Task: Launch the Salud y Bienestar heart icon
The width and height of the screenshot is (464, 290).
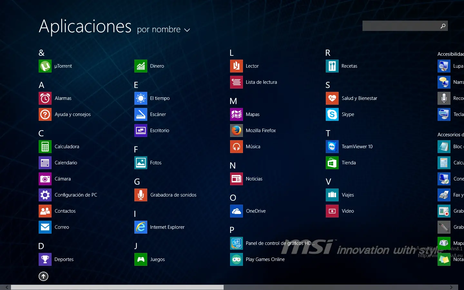Action: [x=332, y=98]
